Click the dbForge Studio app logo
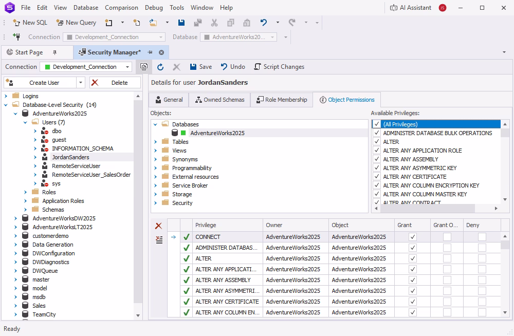 (10, 8)
